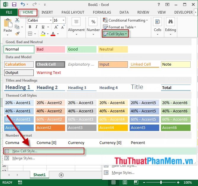The image size is (198, 186).
Task: Apply the 40% - Accent5 style swatch
Action: tap(144, 111)
